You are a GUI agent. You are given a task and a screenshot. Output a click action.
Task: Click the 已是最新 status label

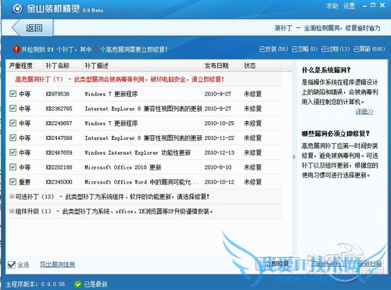point(95,284)
